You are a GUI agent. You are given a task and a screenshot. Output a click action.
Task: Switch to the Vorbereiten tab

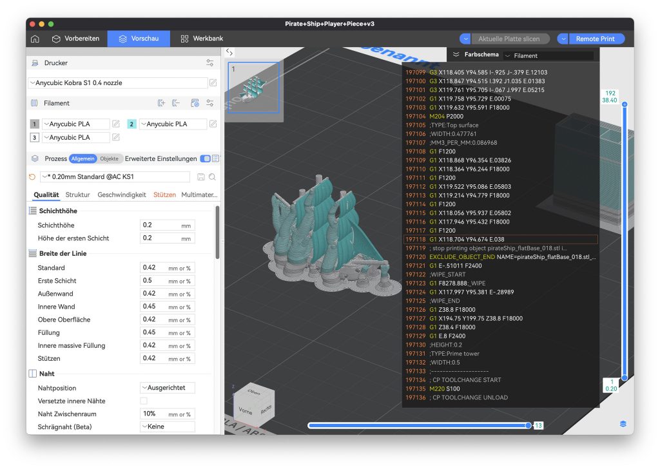pyautogui.click(x=75, y=39)
